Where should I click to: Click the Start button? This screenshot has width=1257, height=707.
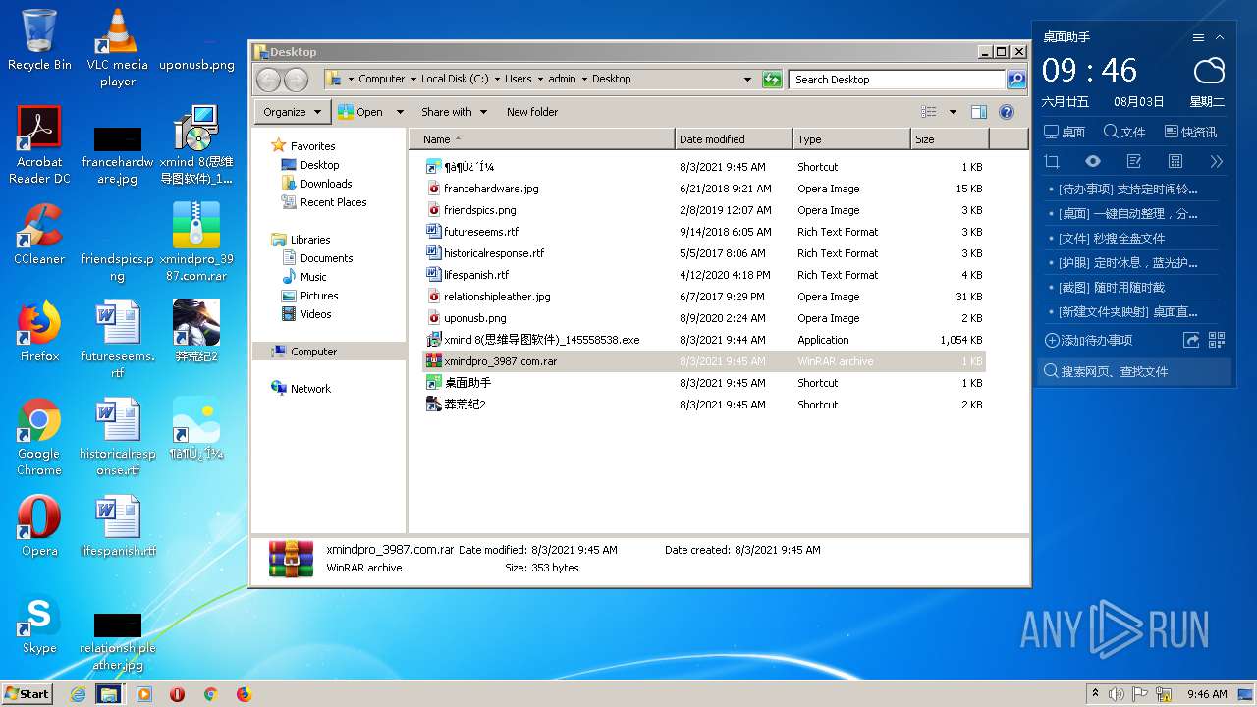pyautogui.click(x=27, y=693)
